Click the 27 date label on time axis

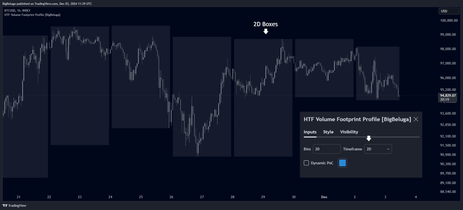pyautogui.click(x=202, y=197)
